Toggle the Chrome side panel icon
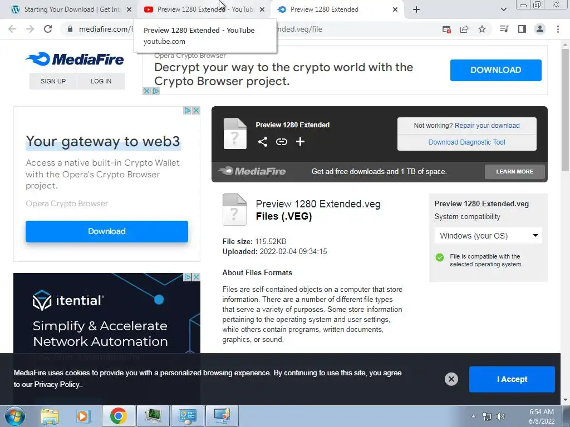 coord(522,29)
